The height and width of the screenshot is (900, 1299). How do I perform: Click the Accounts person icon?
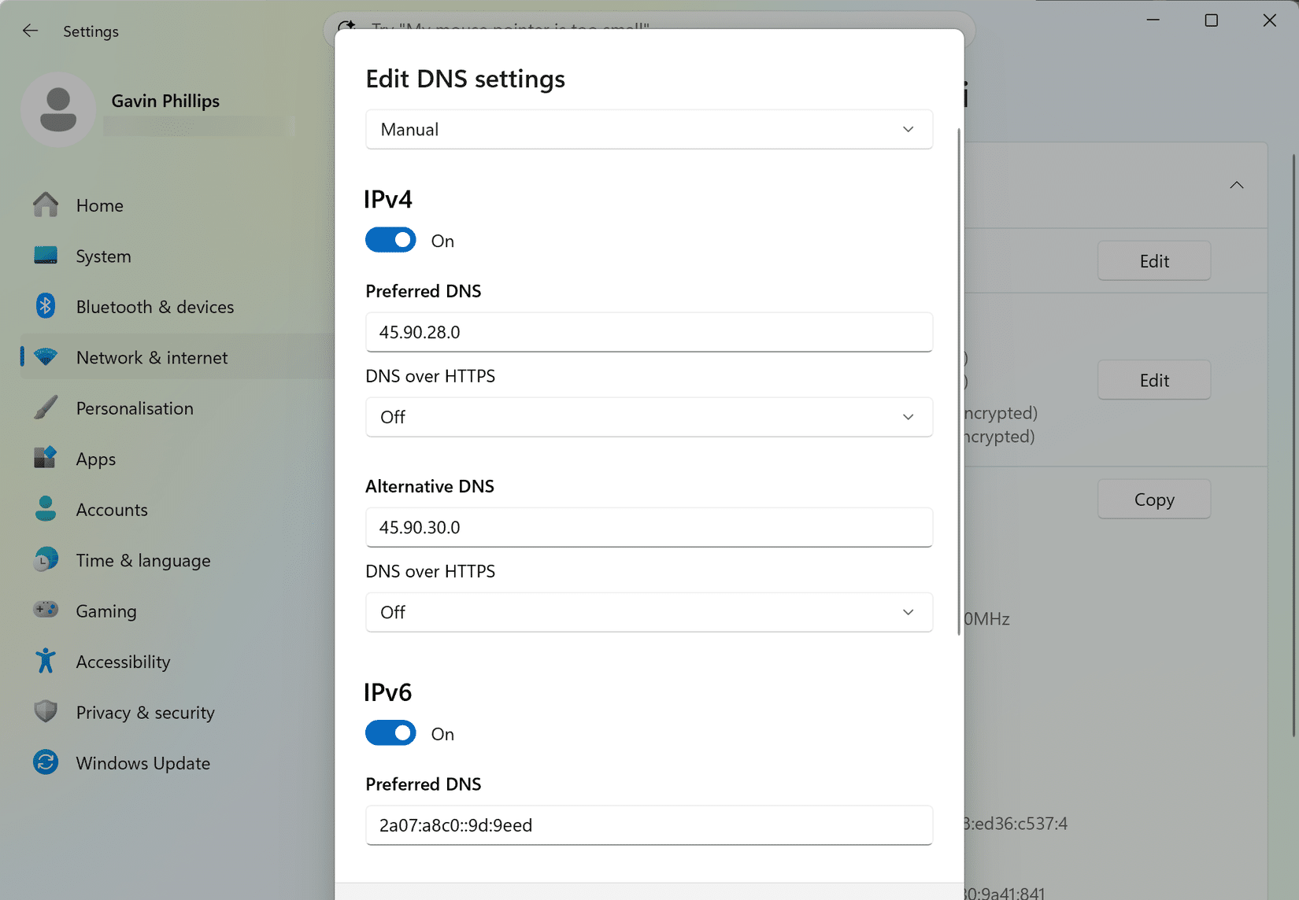[46, 509]
